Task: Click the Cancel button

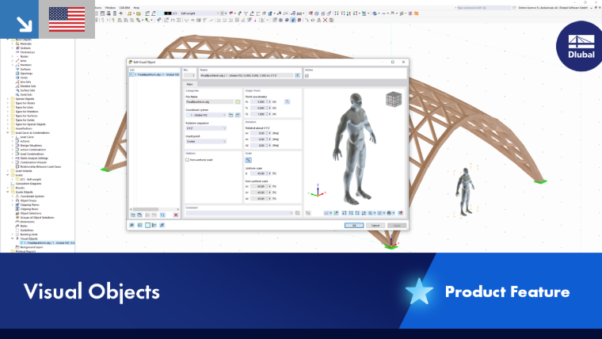Action: 375,226
